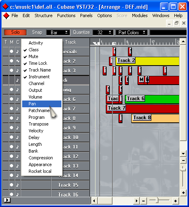Toggle the Solo button
The image size is (189, 207).
pos(15,32)
